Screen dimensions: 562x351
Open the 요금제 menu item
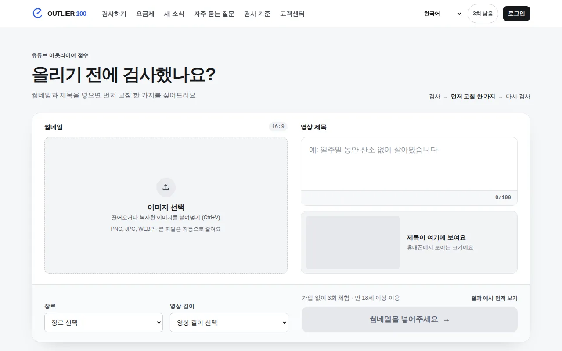(145, 14)
